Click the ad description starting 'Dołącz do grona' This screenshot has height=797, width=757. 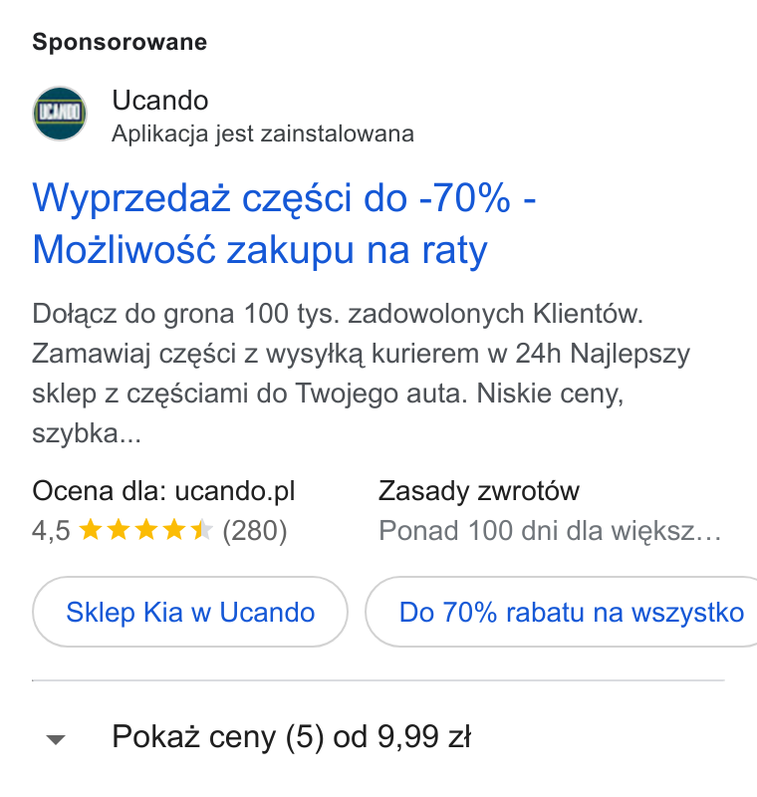point(361,374)
